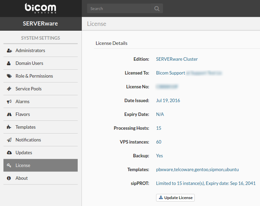Click the Flavors road icon
This screenshot has height=206, width=260.
[x=9, y=115]
